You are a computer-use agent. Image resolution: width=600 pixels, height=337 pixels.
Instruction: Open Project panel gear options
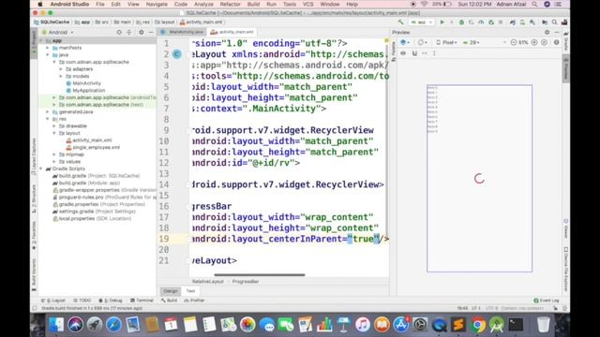(142, 33)
